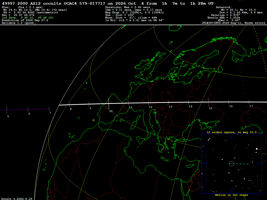Click the 'Occult 4.2026.8.29' version label
This screenshot has height=200, width=267.
click(17, 199)
